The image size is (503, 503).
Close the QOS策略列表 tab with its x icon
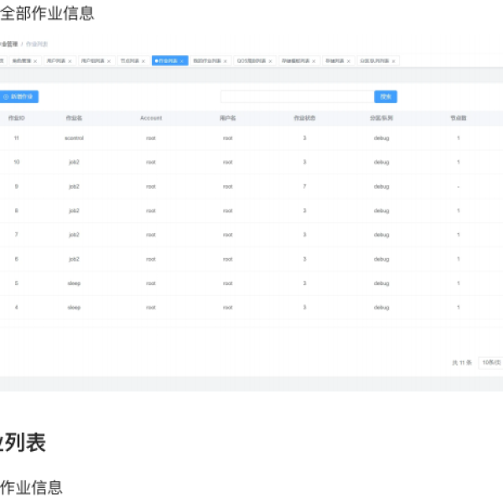point(270,61)
